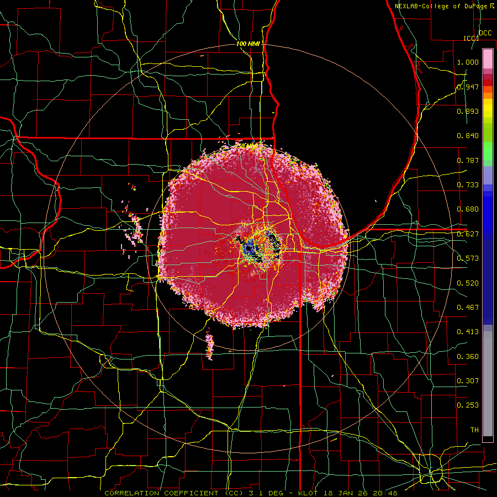This screenshot has height=497, width=497.
Task: Click the 0.307 legend value
Action: (468, 380)
